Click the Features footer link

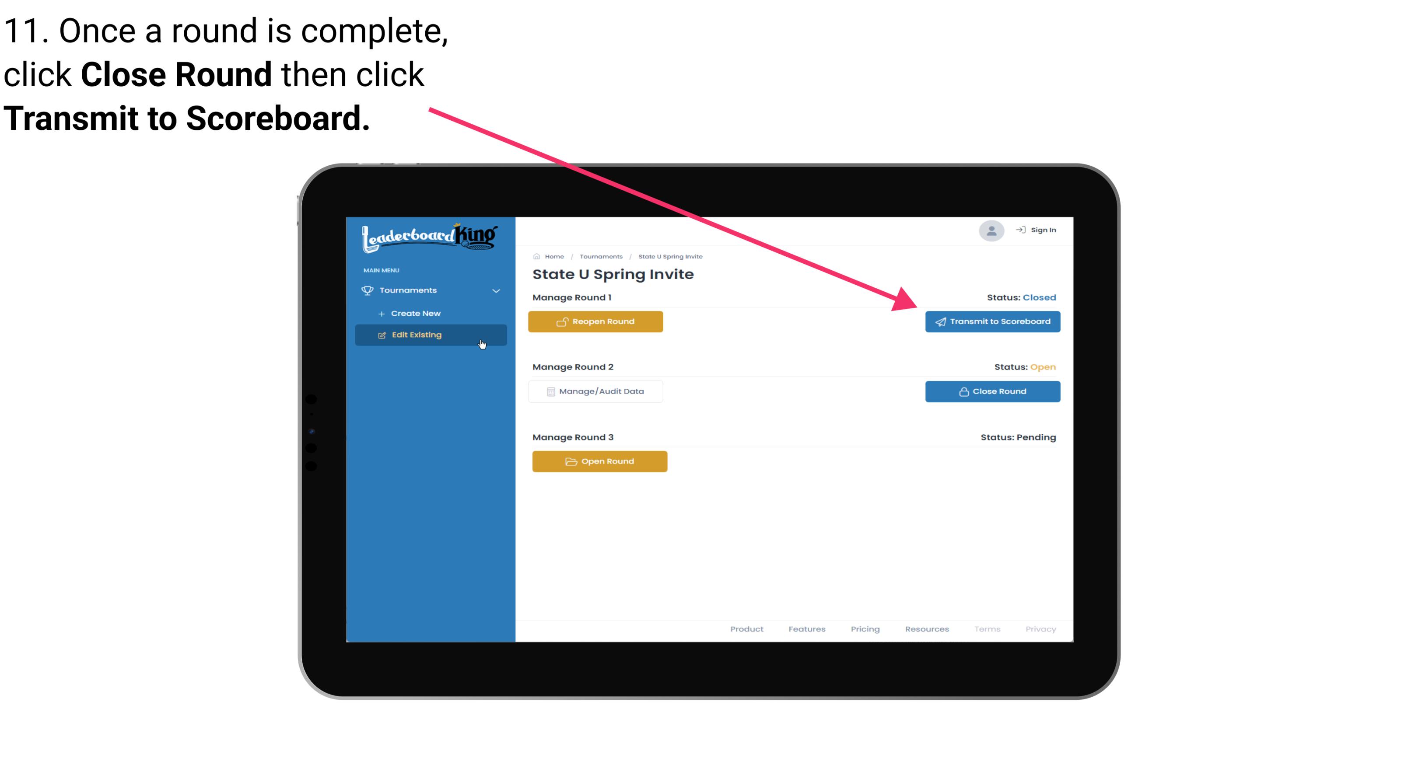[x=806, y=628]
